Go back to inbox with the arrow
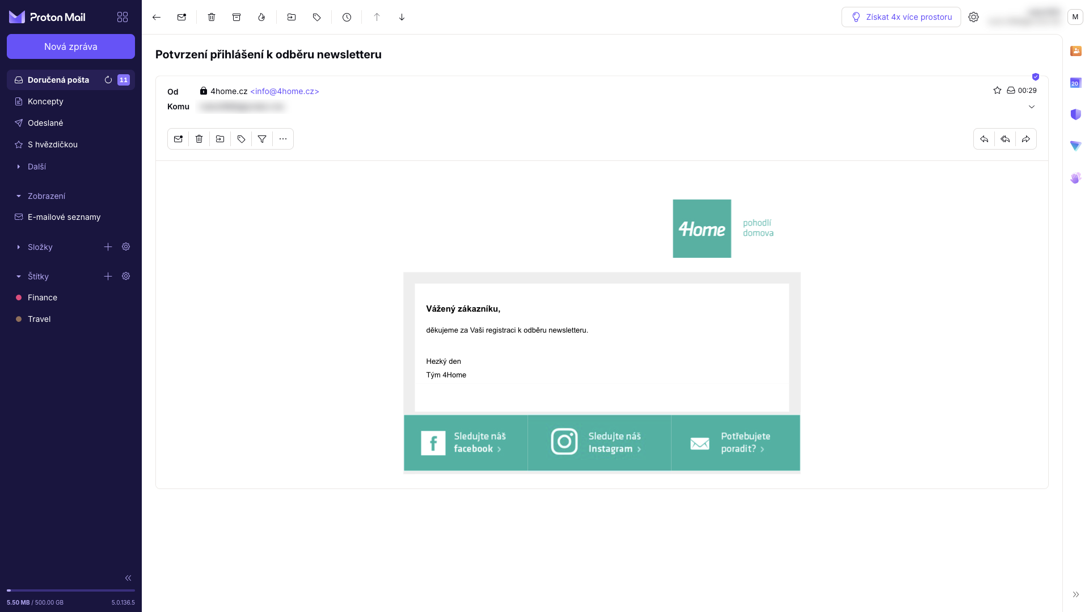 (157, 17)
